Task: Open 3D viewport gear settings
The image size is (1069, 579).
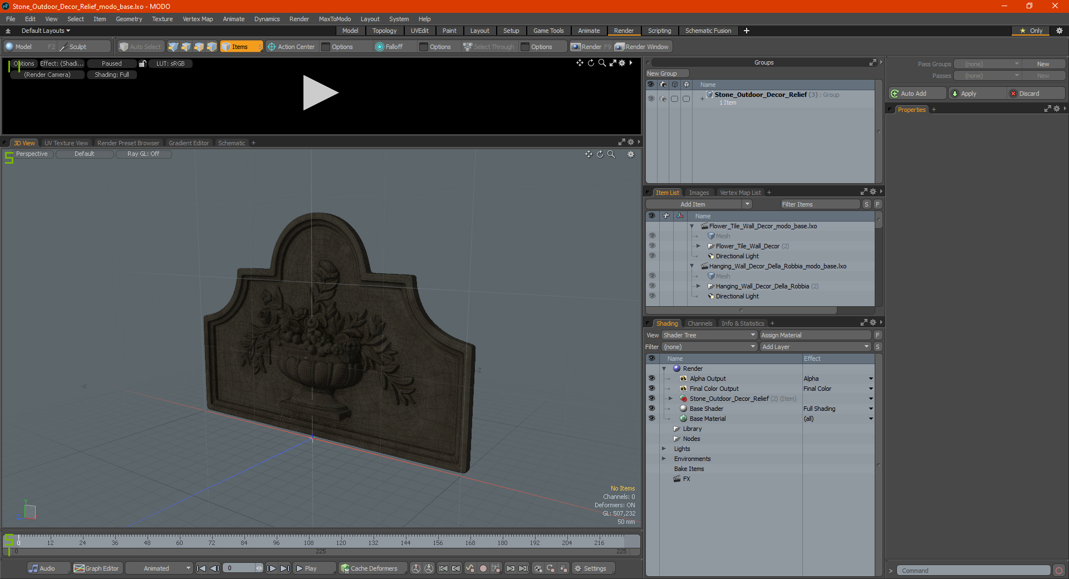Action: tap(631, 154)
